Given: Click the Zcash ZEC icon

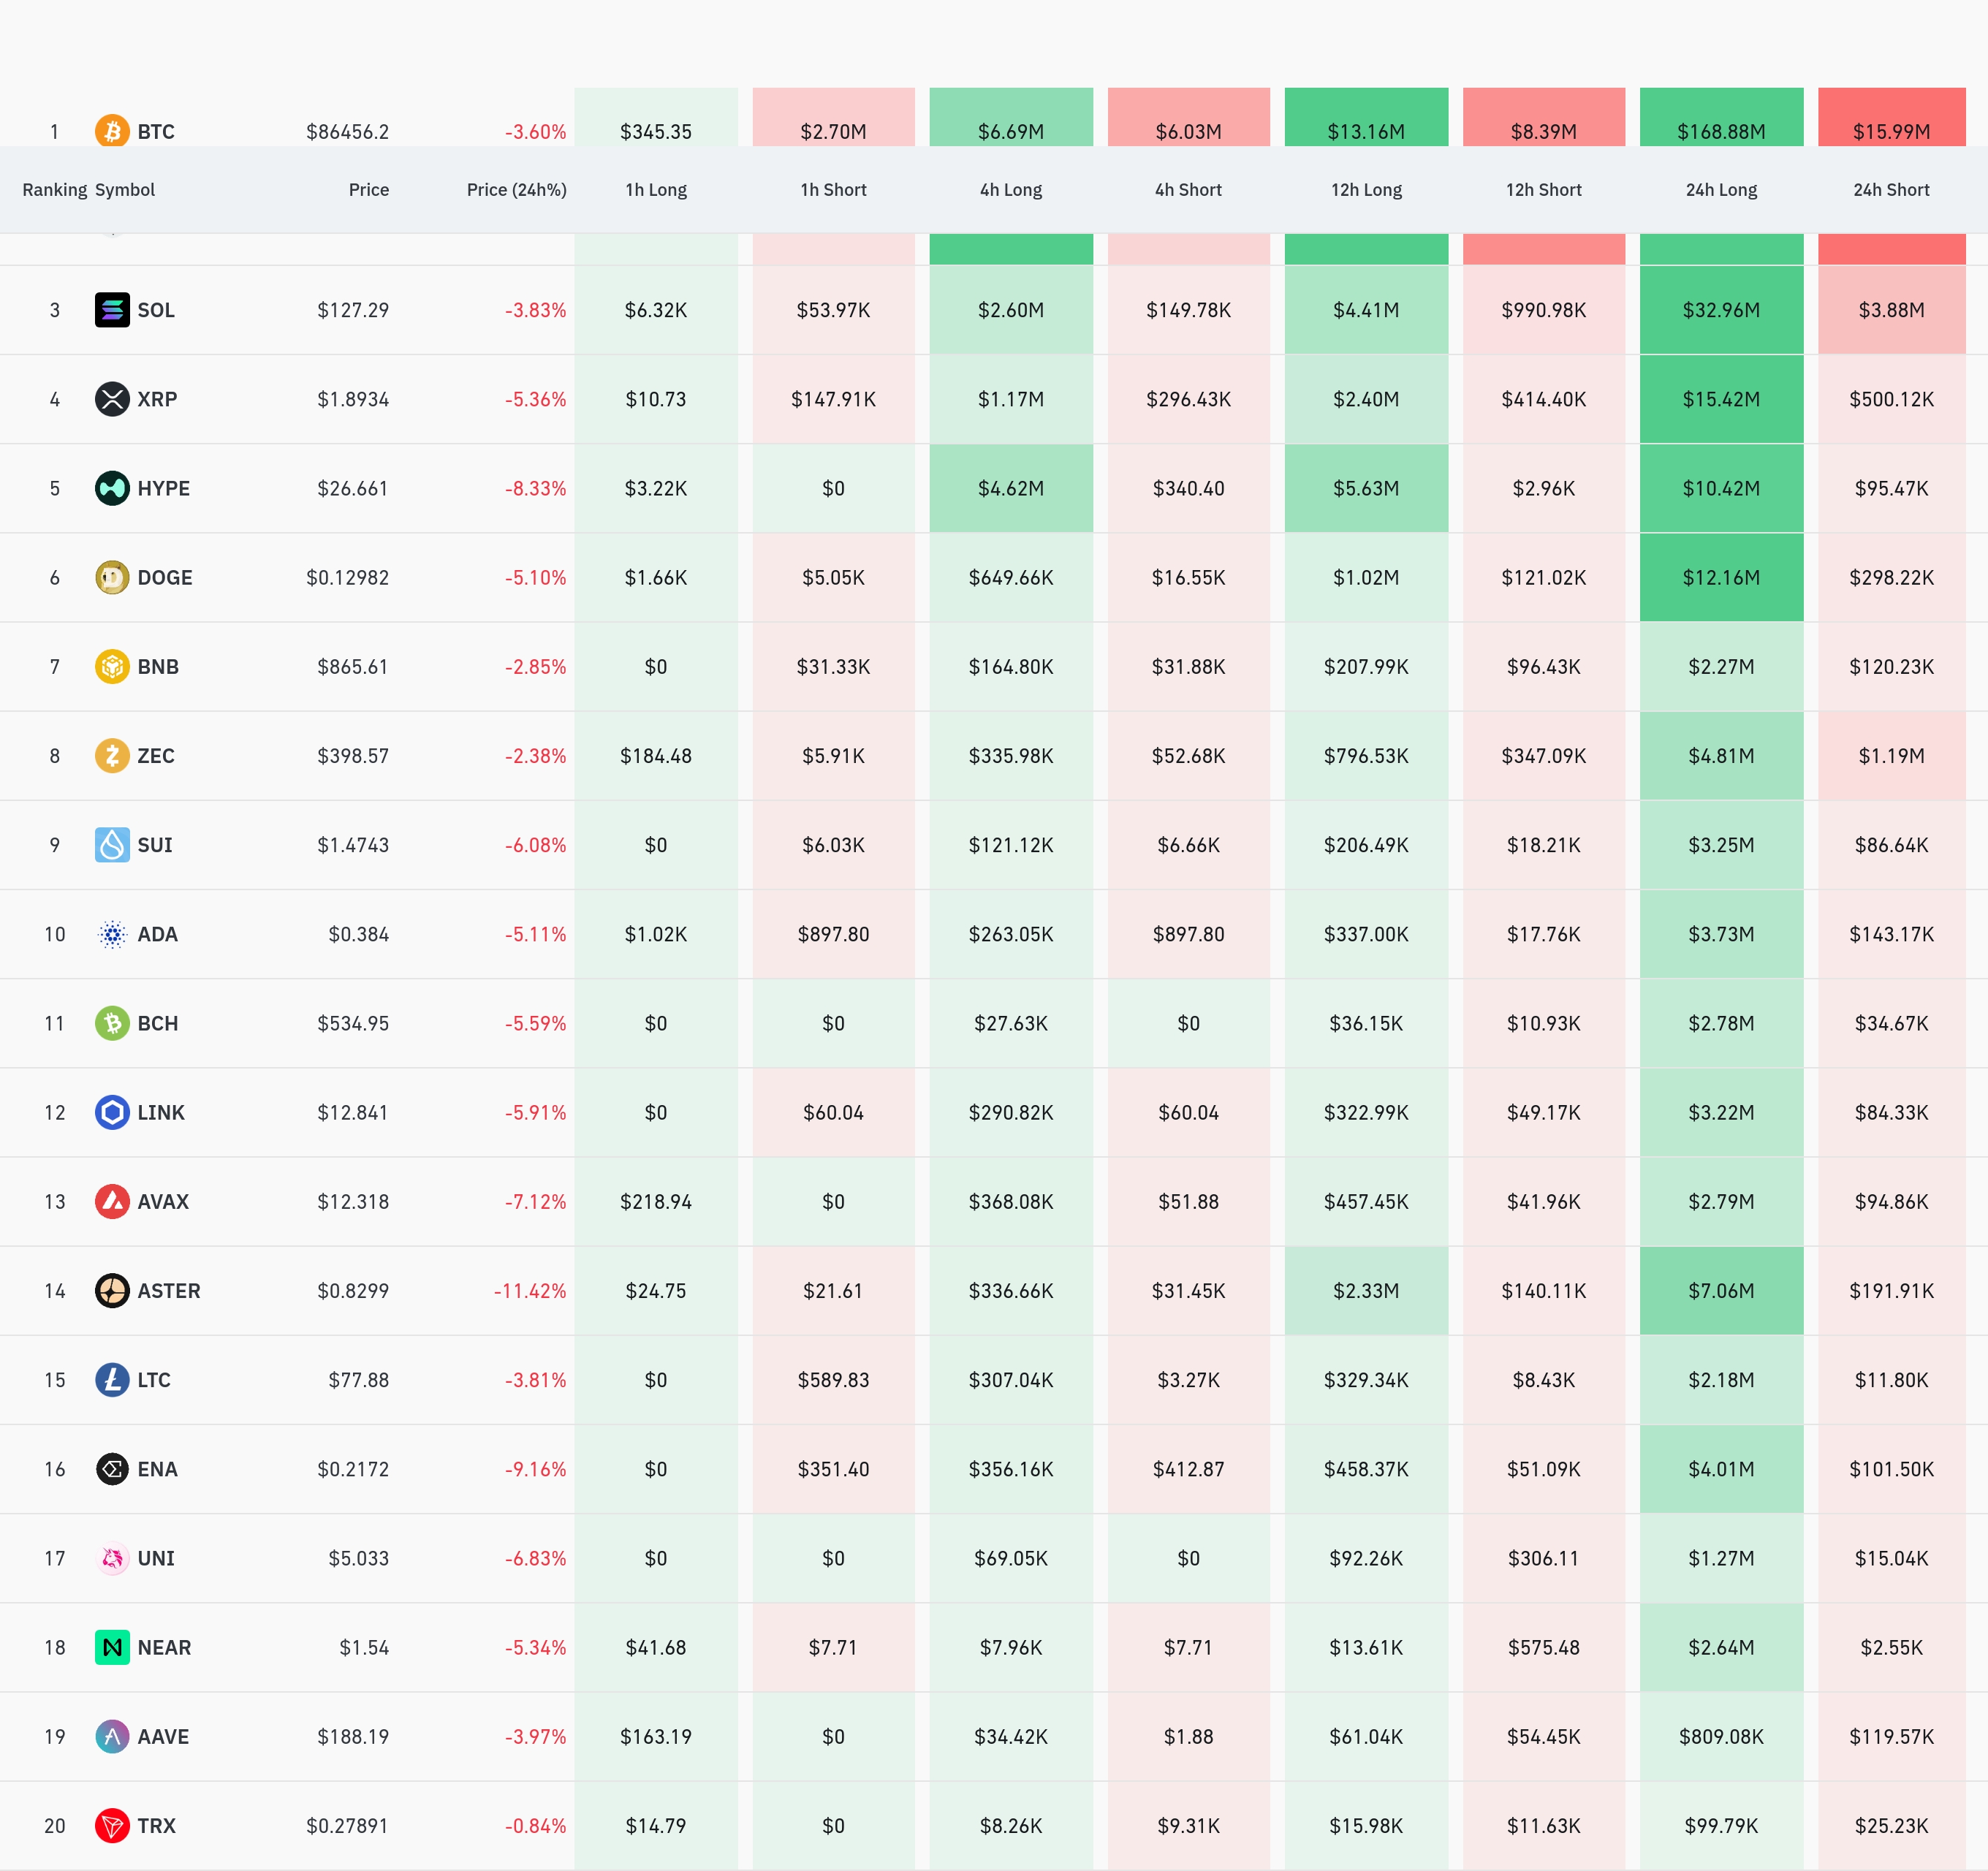Looking at the screenshot, I should [112, 755].
